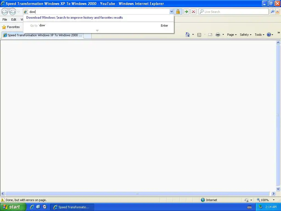
Task: Click the page error warning icon
Action: pos(3,200)
